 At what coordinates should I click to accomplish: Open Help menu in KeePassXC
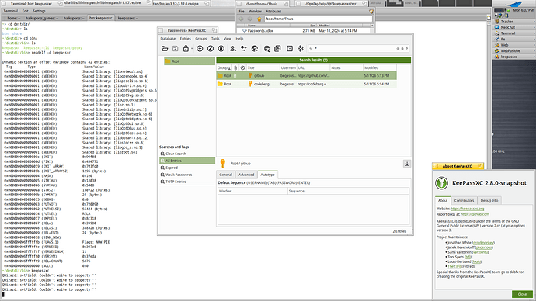point(239,39)
